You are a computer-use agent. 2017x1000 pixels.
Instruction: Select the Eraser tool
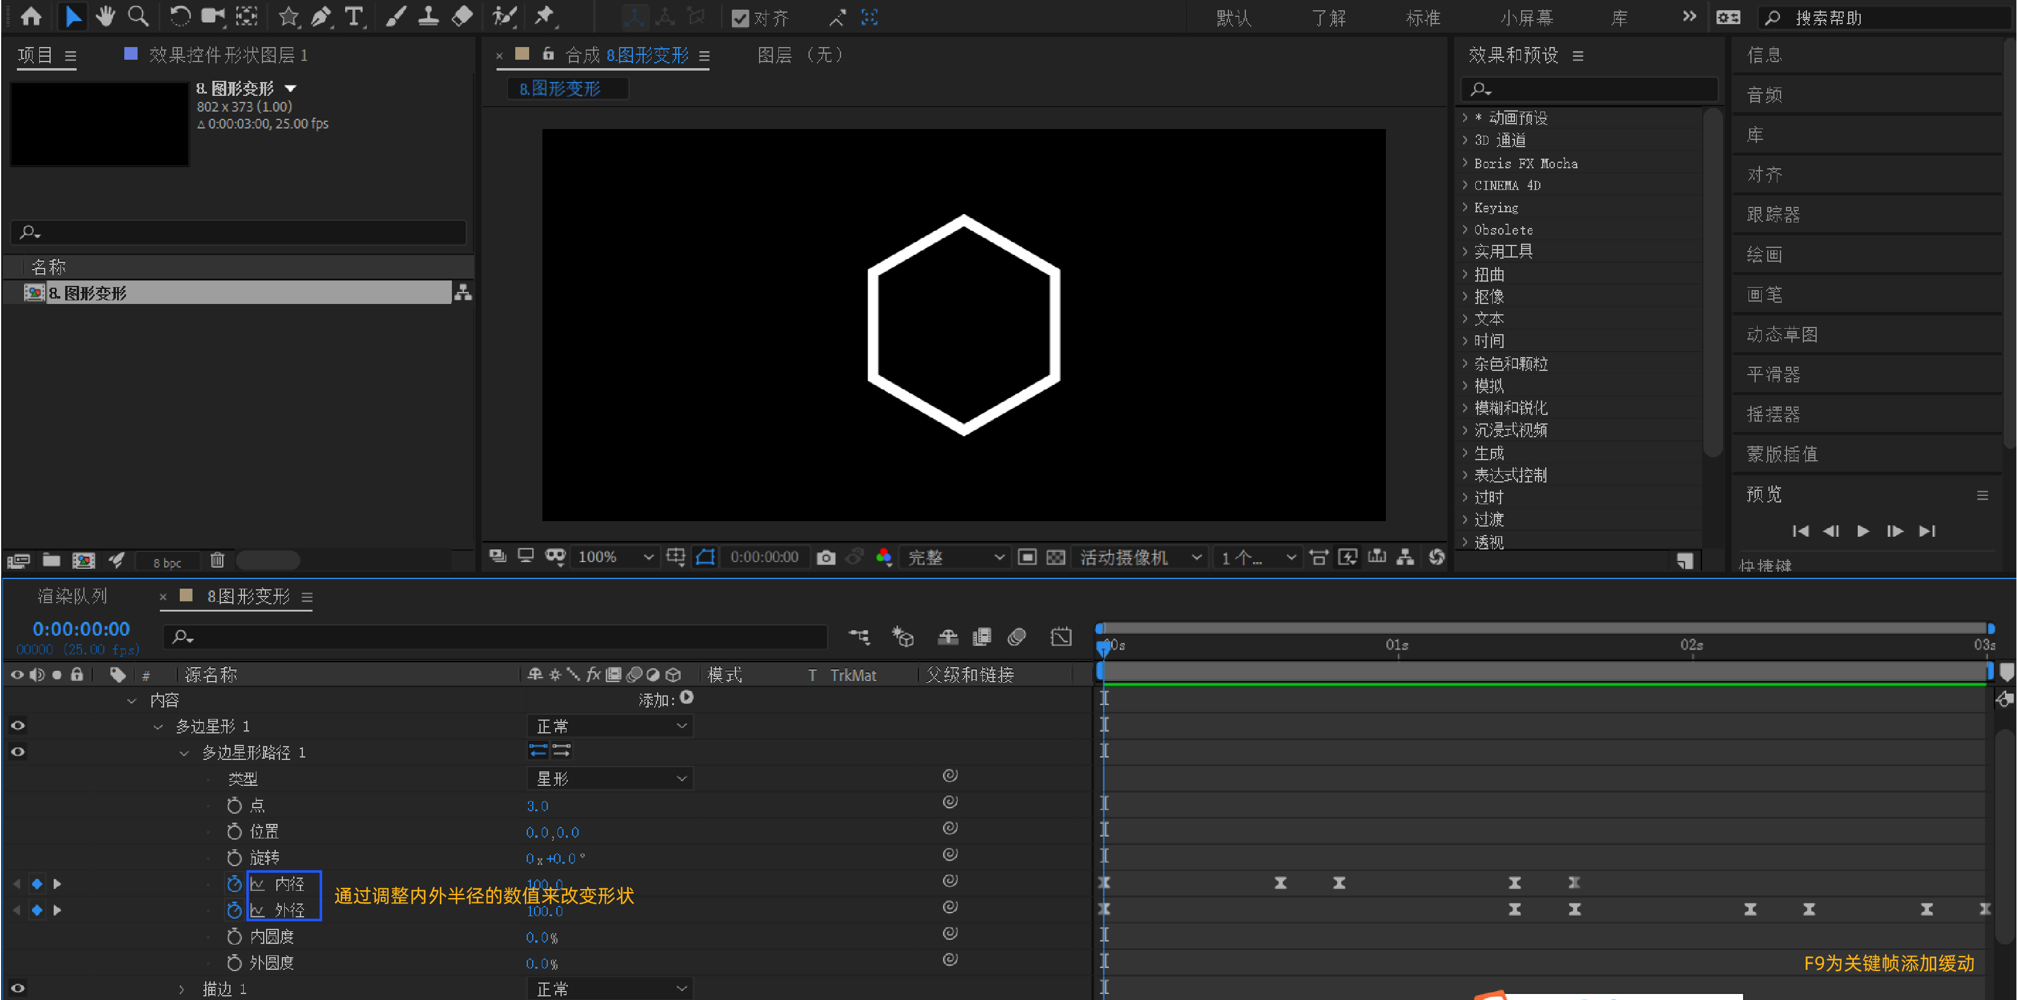[x=463, y=16]
